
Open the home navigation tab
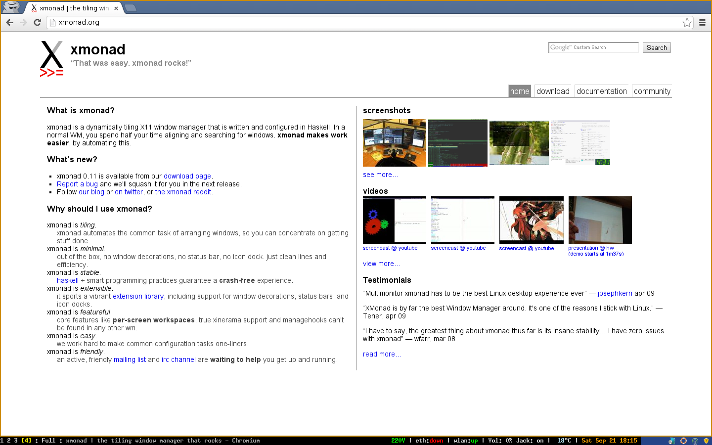pyautogui.click(x=520, y=91)
